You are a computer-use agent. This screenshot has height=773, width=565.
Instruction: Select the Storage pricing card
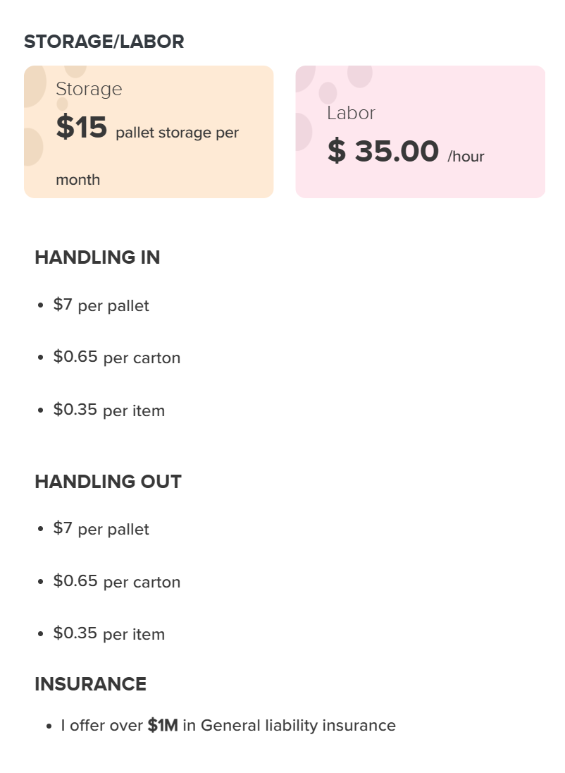(x=149, y=132)
